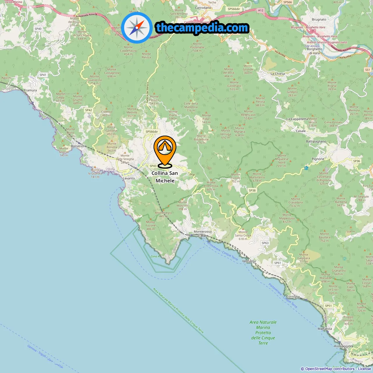The width and height of the screenshot is (373, 373).
Task: Click the blue shelter icon near Pignone
Action: click(306, 168)
